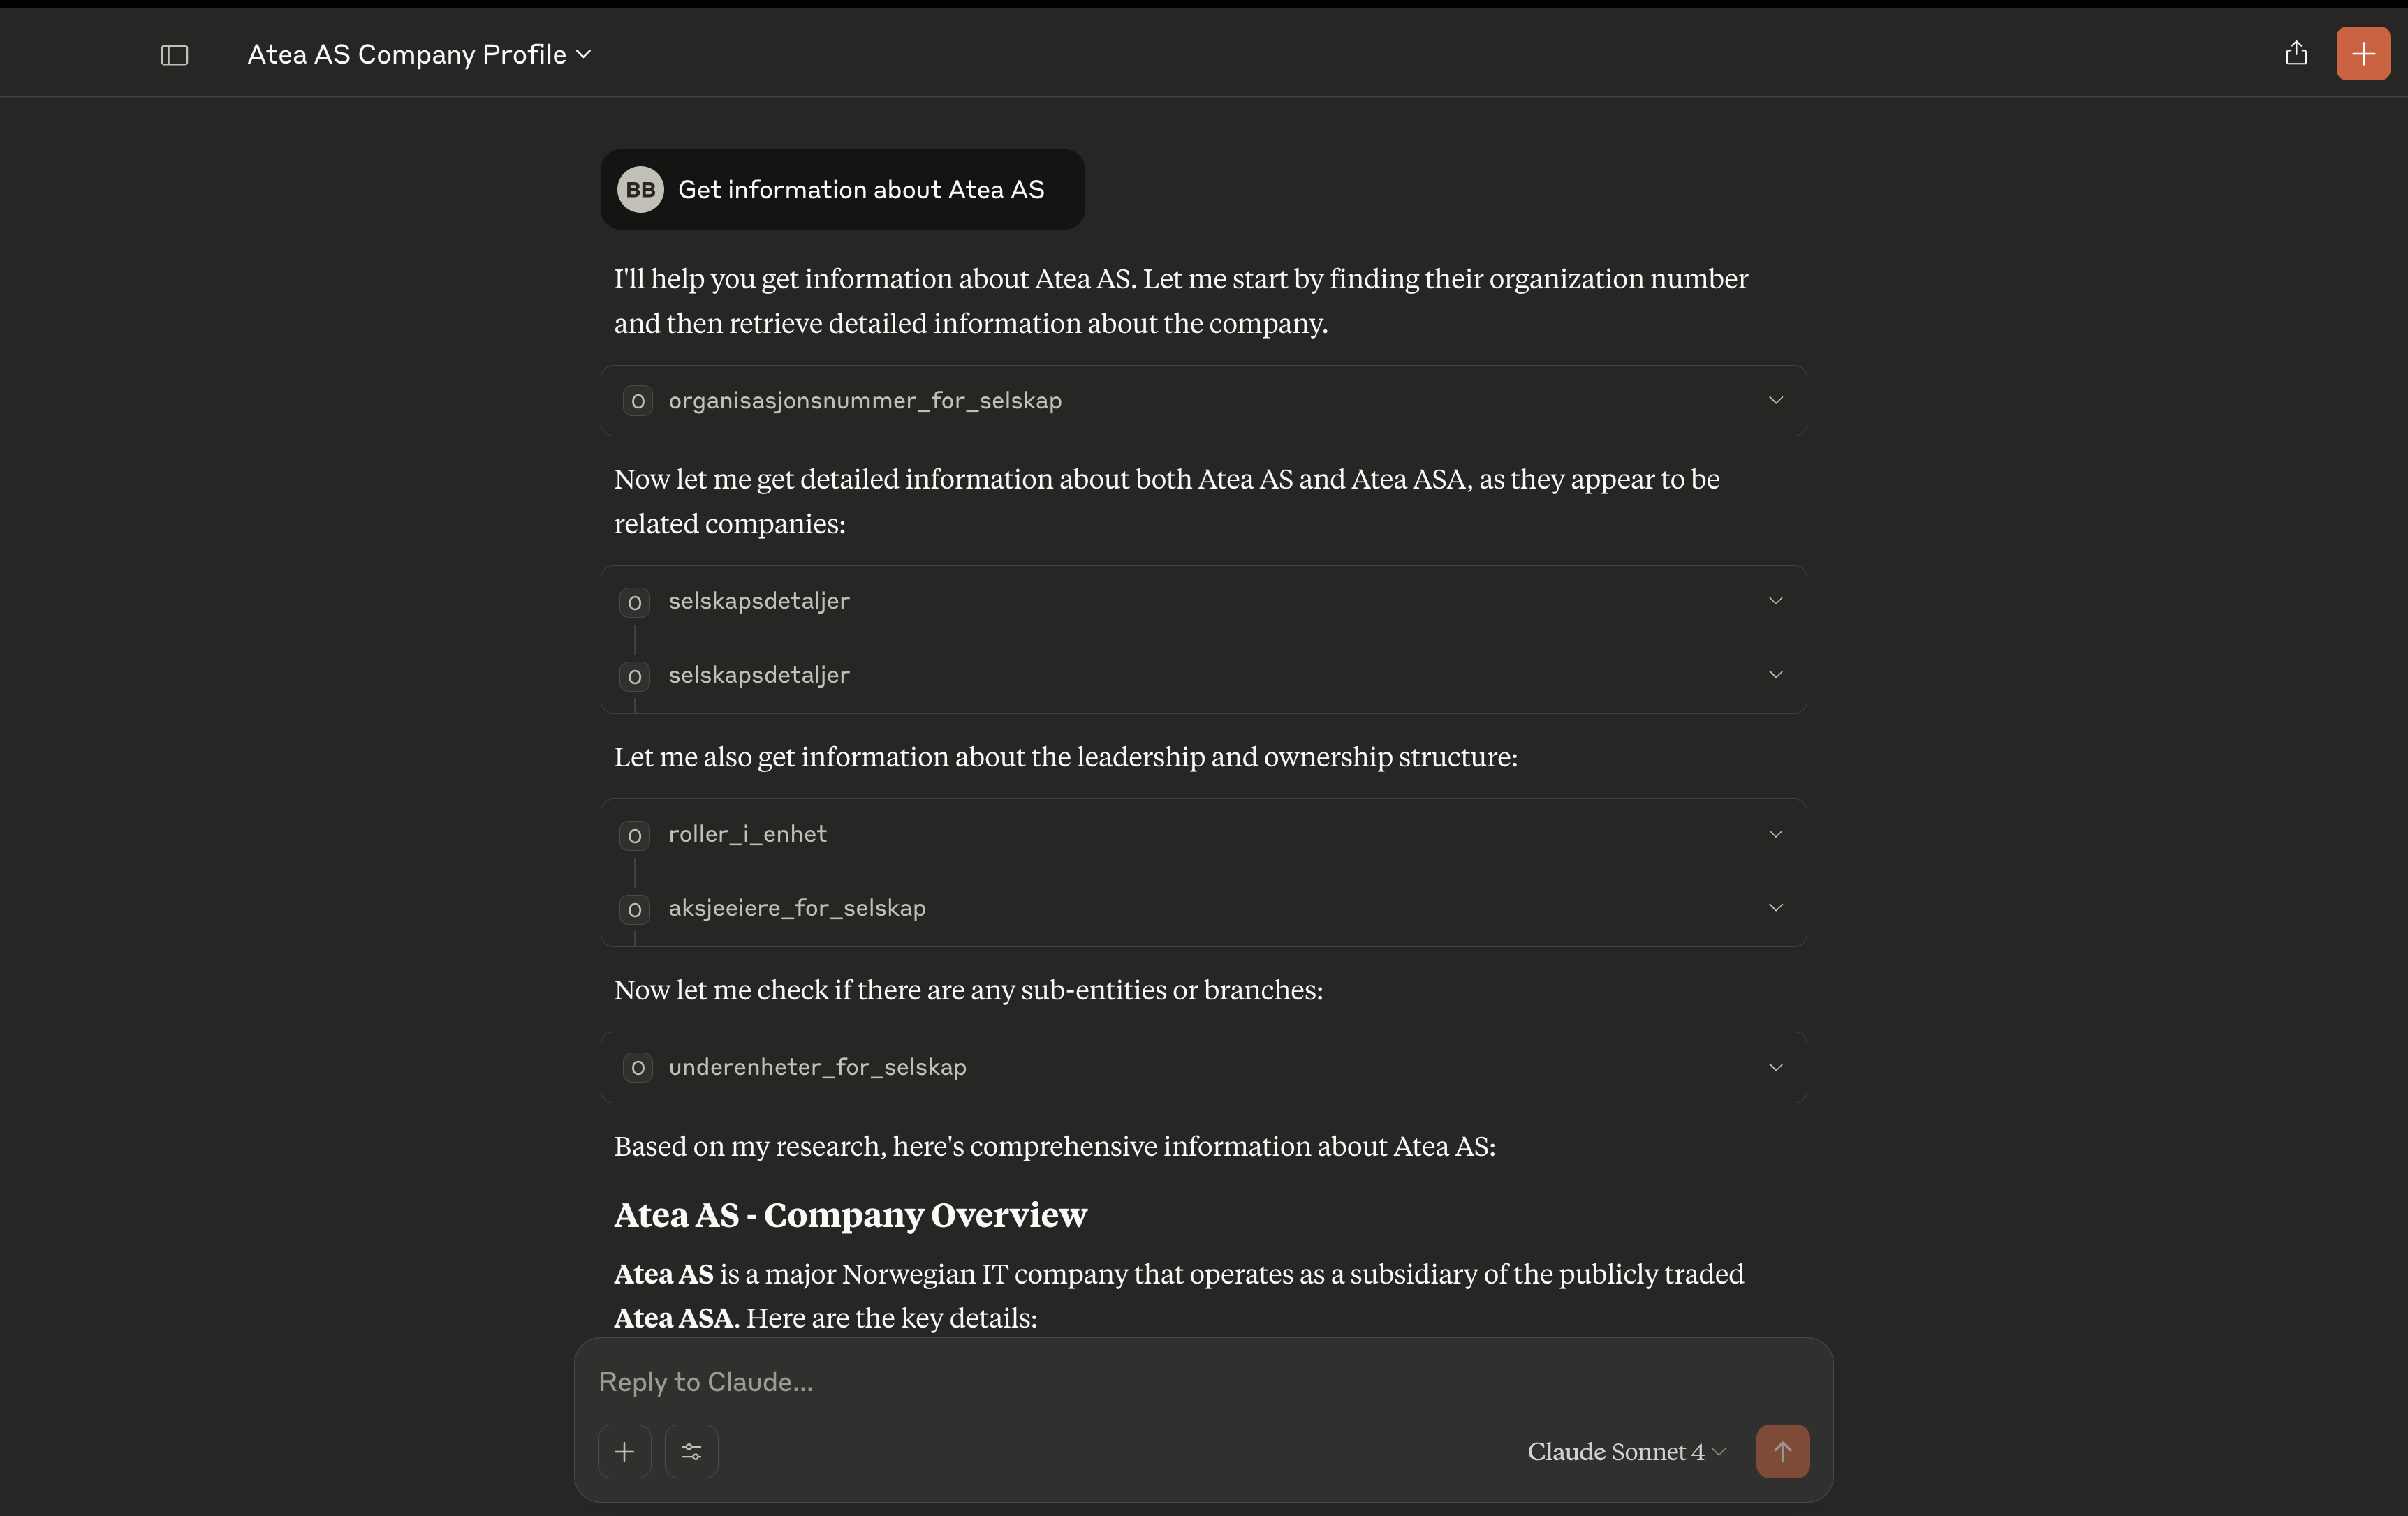Click the share chat icon
Image resolution: width=2408 pixels, height=1516 pixels.
coord(2296,53)
